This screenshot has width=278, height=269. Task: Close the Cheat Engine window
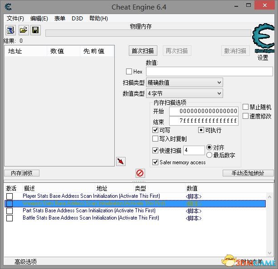pos(265,5)
